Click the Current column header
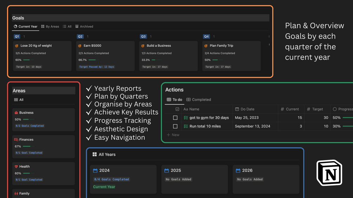353x198 pixels. (290, 109)
